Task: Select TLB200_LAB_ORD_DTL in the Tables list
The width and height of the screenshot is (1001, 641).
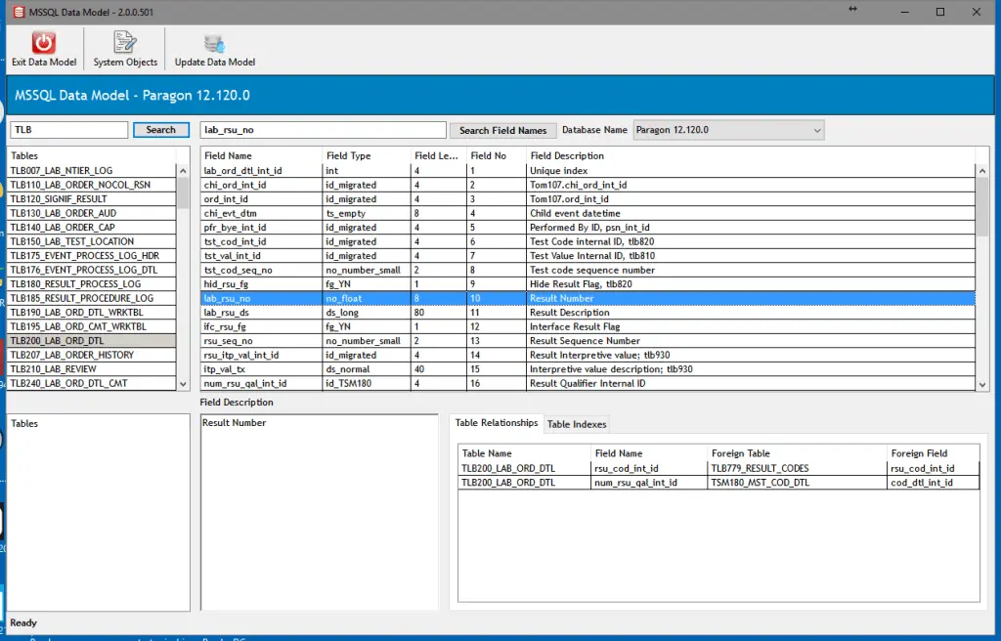Action: pyautogui.click(x=92, y=341)
